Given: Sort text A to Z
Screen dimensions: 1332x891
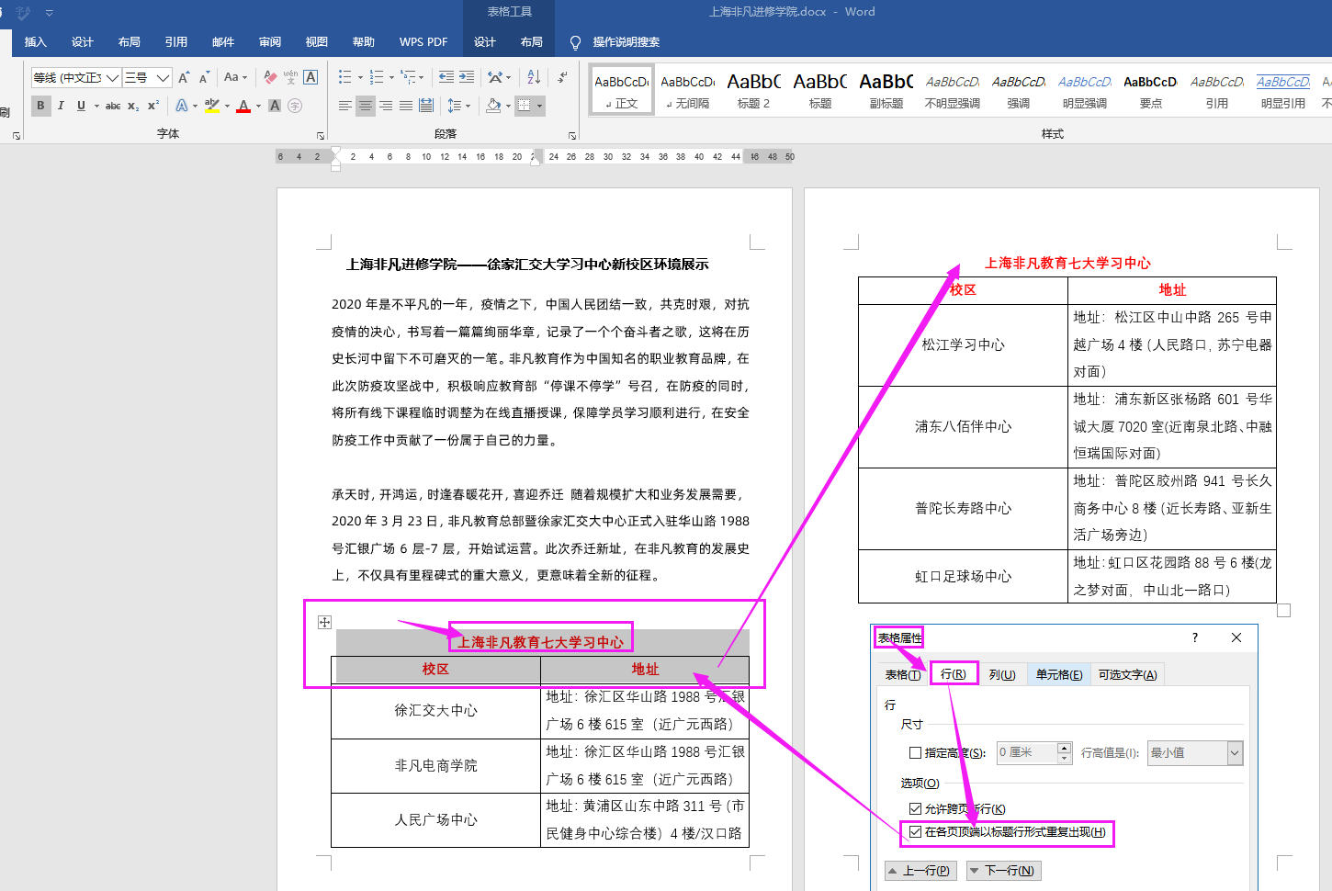Looking at the screenshot, I should (x=534, y=77).
